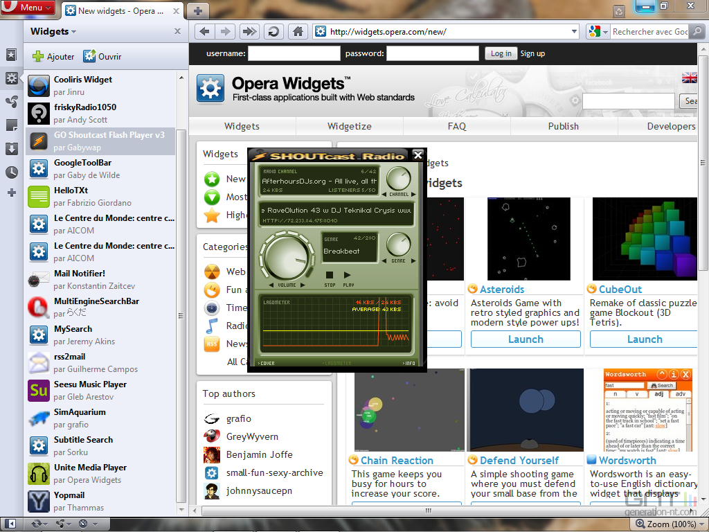Open the FAQ tab

[x=457, y=126]
